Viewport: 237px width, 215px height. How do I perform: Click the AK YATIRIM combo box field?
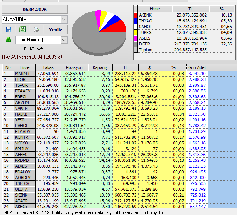(x=35, y=19)
